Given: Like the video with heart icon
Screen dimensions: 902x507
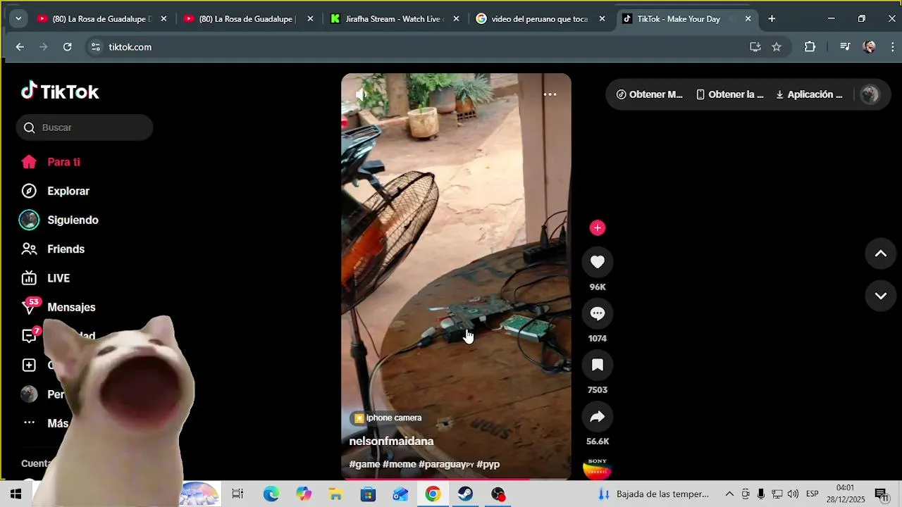Looking at the screenshot, I should tap(598, 262).
